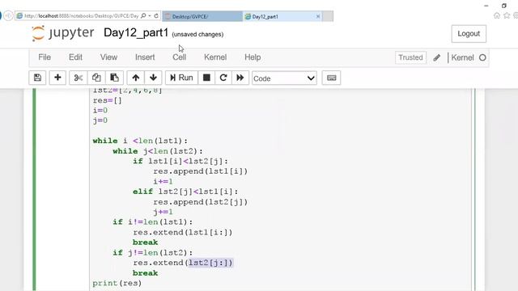518x291 pixels.
Task: Restart and run all fast-forward icon
Action: [240, 78]
